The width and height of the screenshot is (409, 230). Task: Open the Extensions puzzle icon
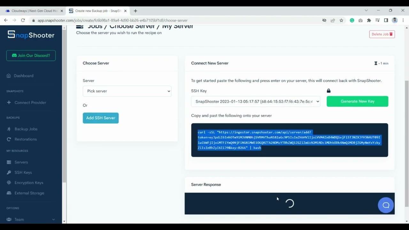[369, 20]
